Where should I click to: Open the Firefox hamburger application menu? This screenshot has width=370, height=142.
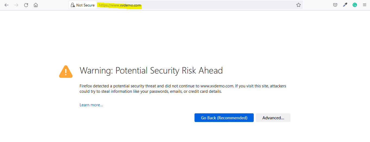(365, 5)
